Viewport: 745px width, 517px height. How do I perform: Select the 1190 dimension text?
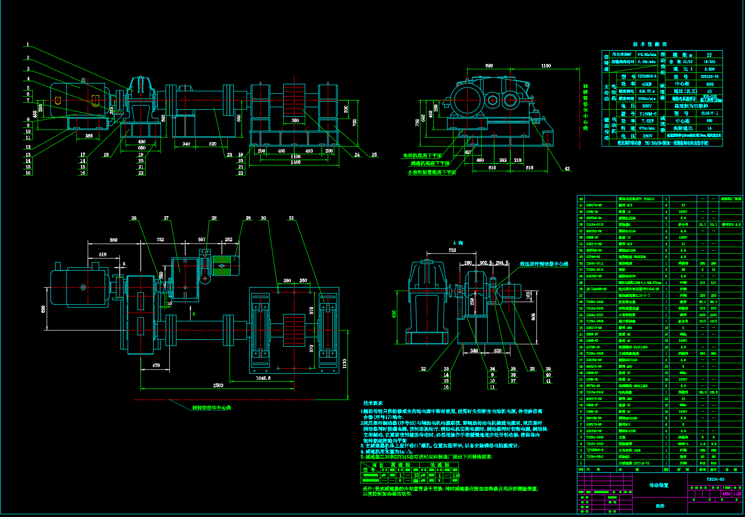click(546, 66)
